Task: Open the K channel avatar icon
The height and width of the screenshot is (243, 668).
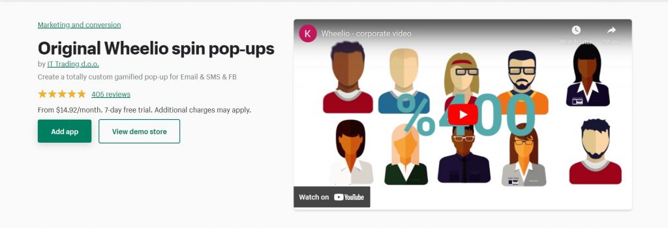Action: pyautogui.click(x=308, y=33)
